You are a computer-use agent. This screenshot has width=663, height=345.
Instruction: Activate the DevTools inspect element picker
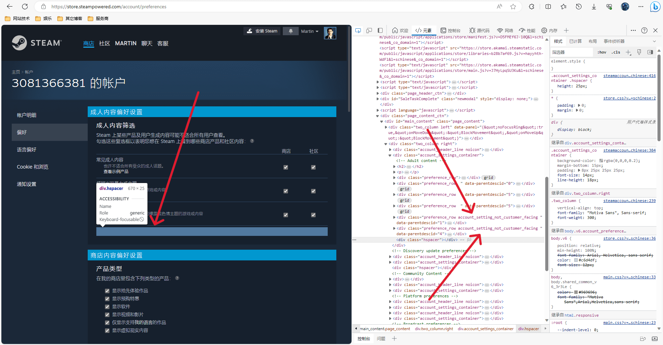pyautogui.click(x=358, y=30)
